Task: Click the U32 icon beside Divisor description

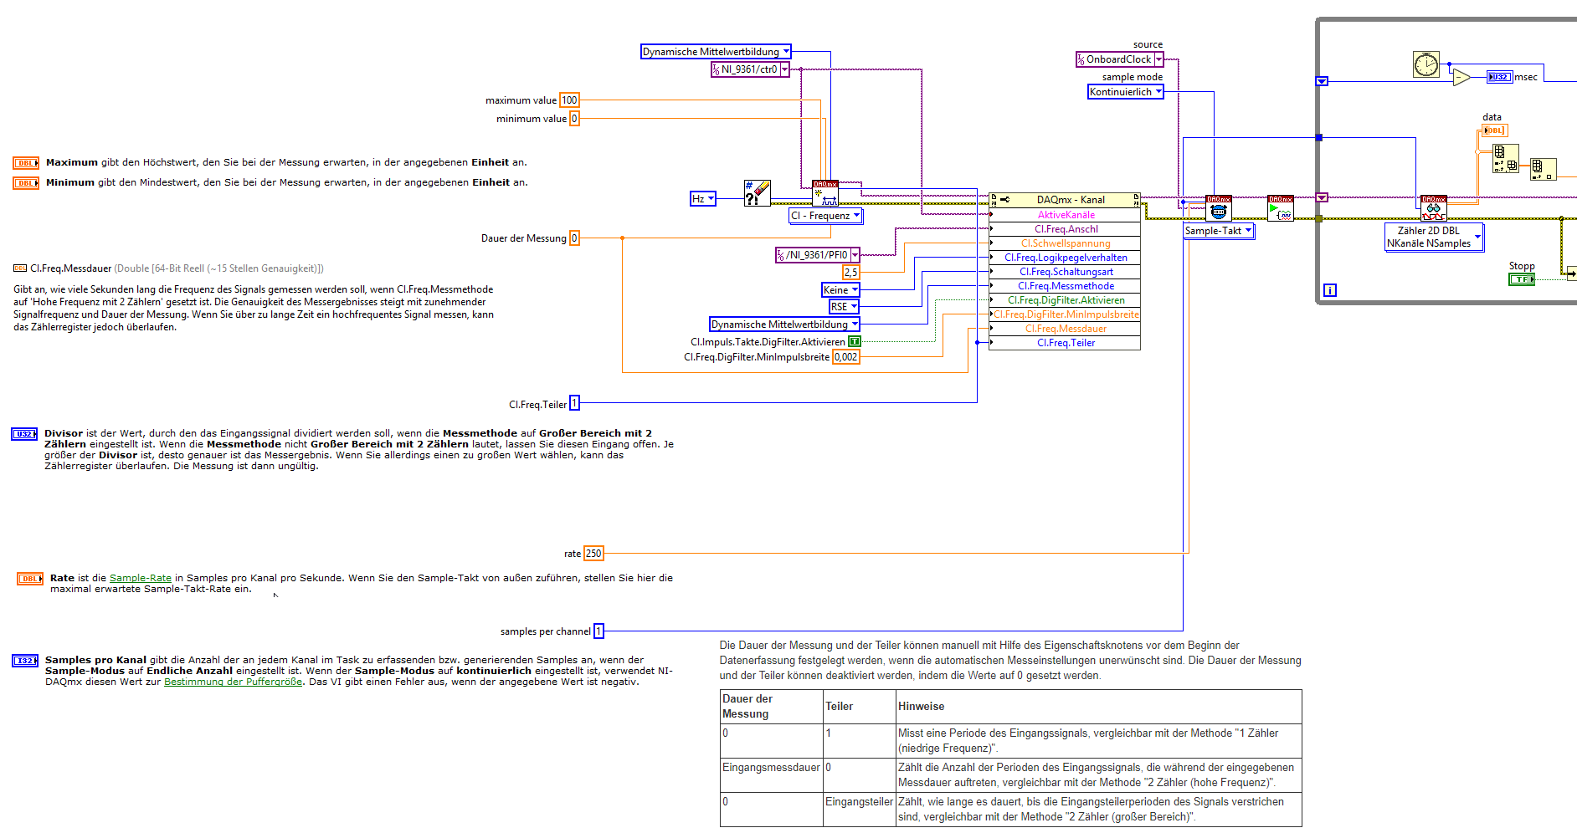Action: coord(24,434)
